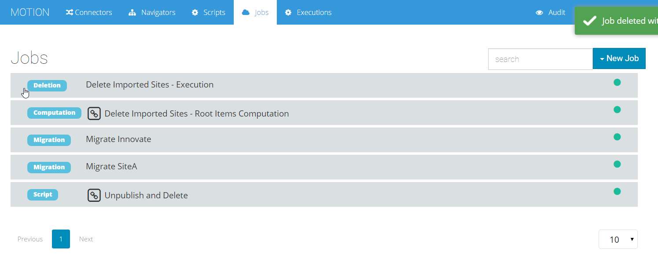This screenshot has height=259, width=658.
Task: Open the Unpublish and Delete job
Action: [x=146, y=195]
